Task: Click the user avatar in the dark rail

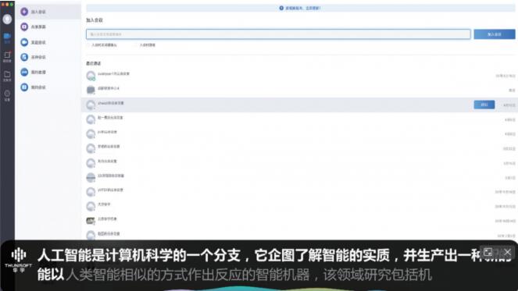Action: coord(7,20)
